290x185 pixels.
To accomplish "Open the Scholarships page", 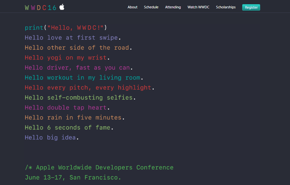I will (x=226, y=7).
